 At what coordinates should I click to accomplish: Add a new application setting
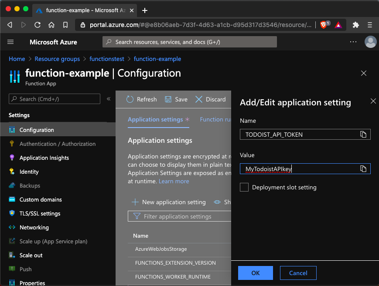coord(168,202)
